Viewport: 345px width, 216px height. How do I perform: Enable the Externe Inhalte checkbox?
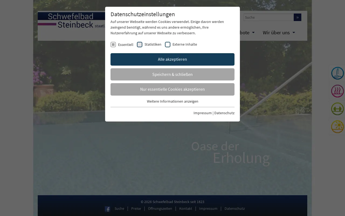168,45
